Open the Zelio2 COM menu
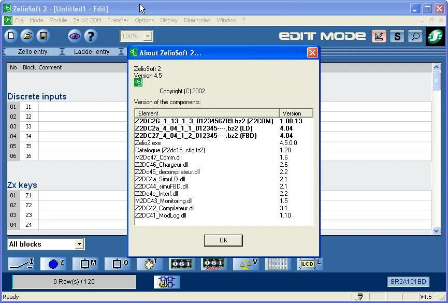The height and width of the screenshot is (303, 448). 87,20
